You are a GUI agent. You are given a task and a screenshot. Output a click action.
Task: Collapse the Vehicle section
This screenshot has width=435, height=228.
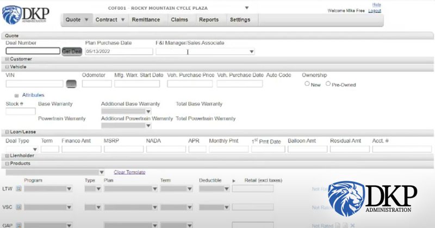pos(7,67)
